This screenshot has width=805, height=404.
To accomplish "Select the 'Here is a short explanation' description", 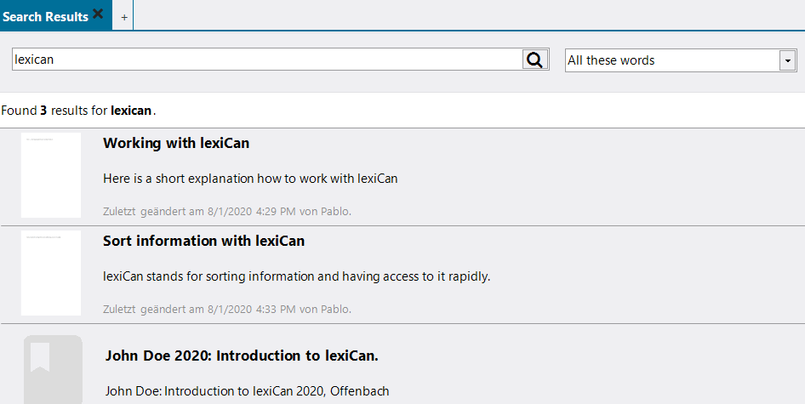I will click(250, 179).
